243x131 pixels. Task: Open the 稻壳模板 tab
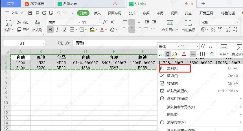click(x=38, y=4)
